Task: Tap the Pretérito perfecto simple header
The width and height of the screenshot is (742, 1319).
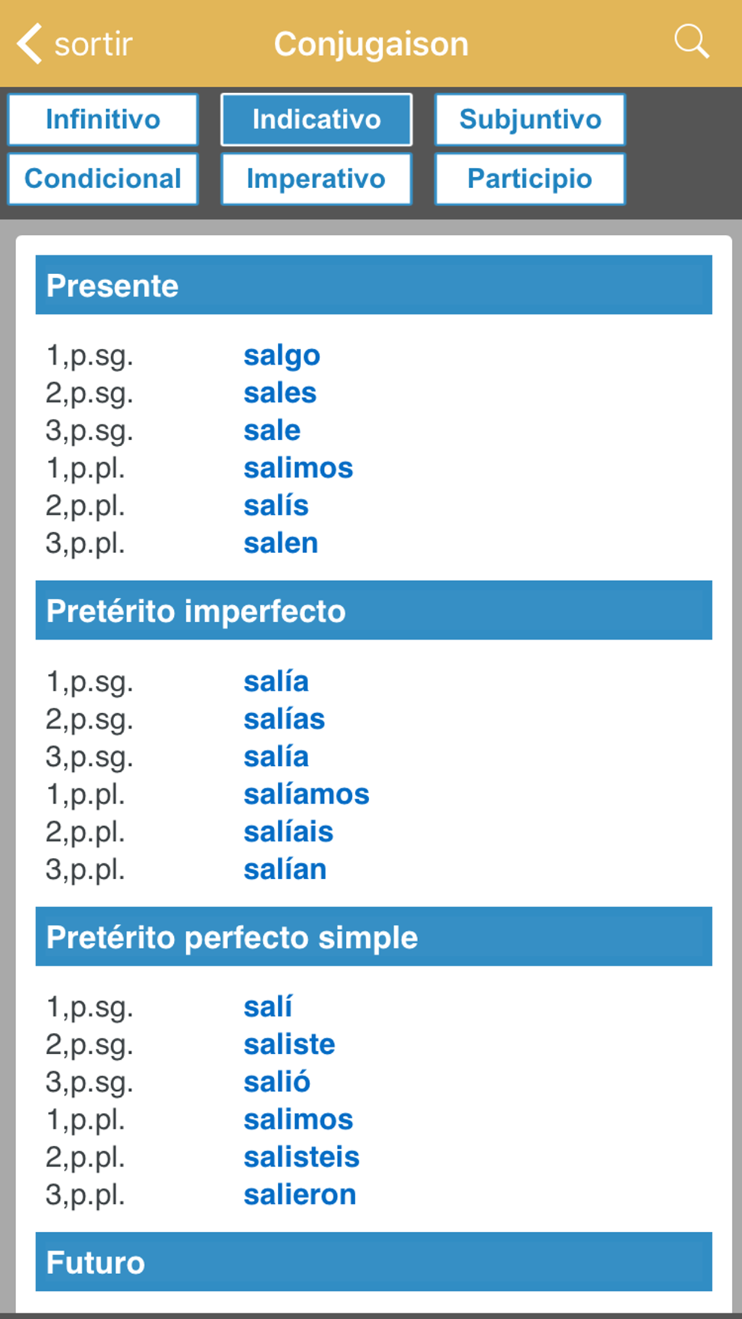Action: tap(373, 937)
